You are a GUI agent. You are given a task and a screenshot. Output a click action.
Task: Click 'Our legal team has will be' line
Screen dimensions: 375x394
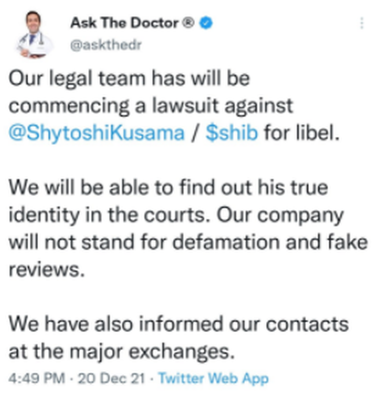[x=129, y=78]
